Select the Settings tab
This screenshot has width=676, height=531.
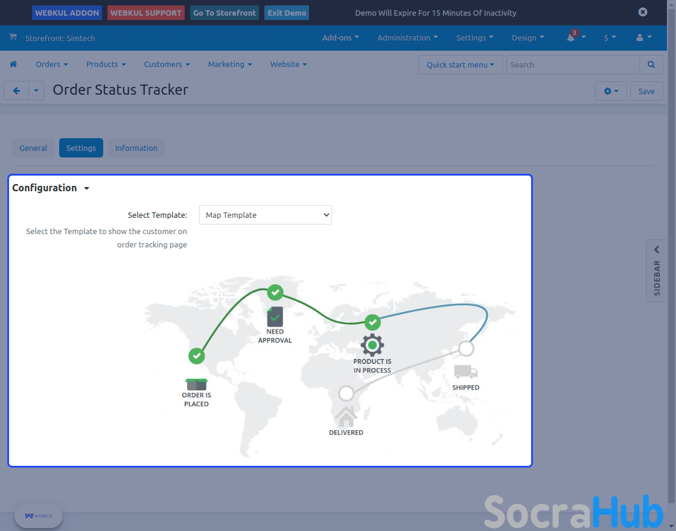pos(81,148)
